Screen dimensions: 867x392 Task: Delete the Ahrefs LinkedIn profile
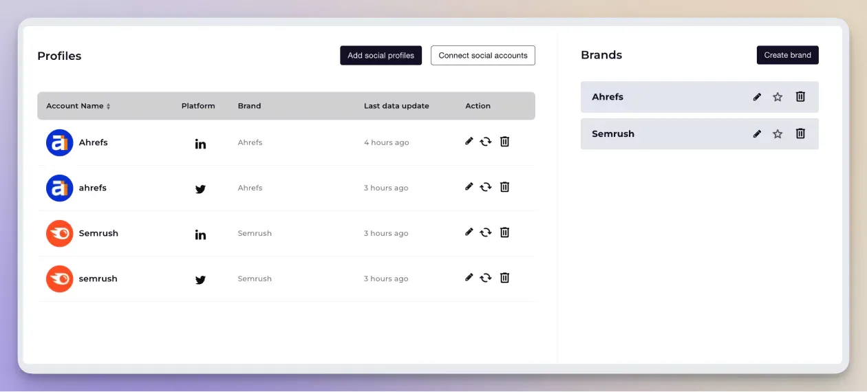504,141
